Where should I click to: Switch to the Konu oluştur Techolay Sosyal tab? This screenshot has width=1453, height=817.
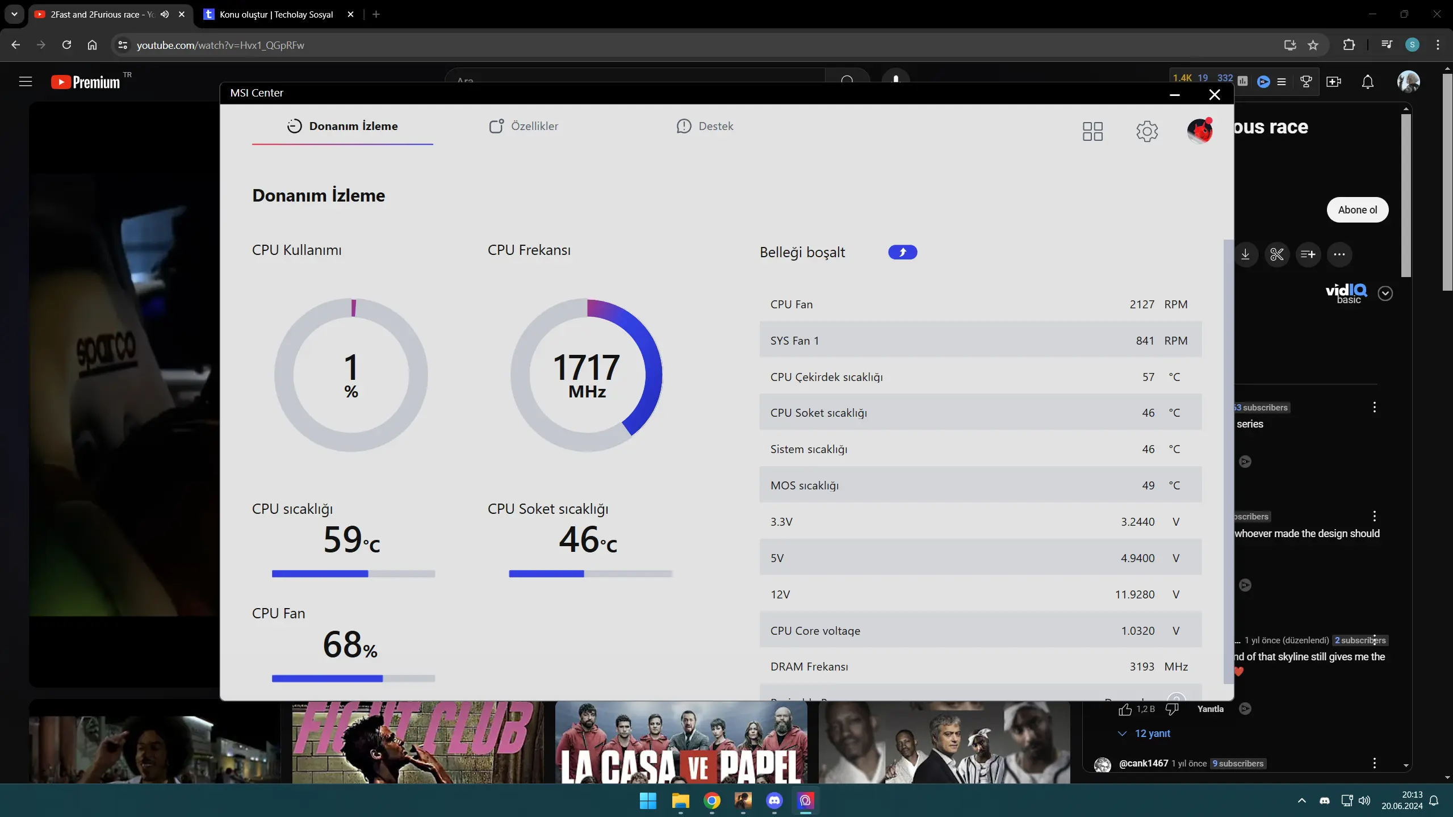pos(276,14)
